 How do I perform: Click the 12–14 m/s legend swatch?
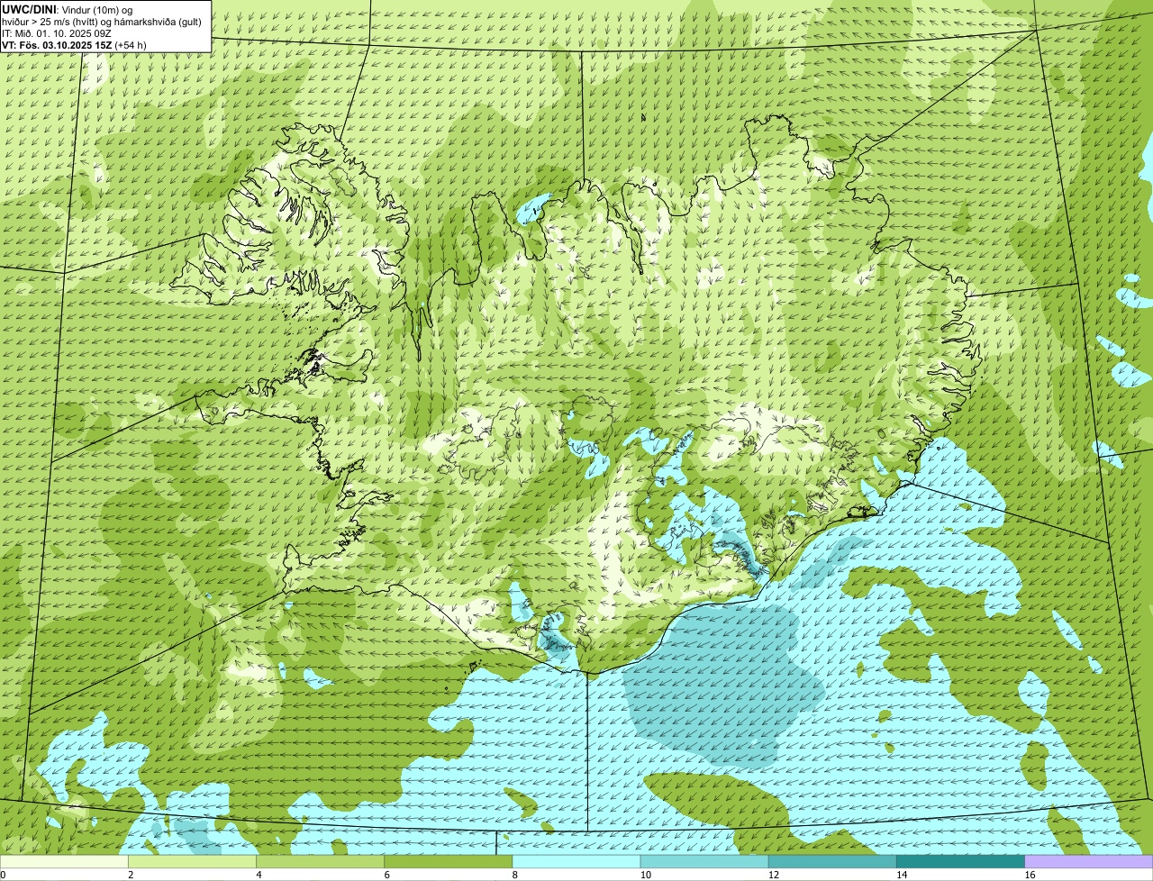pyautogui.click(x=832, y=862)
